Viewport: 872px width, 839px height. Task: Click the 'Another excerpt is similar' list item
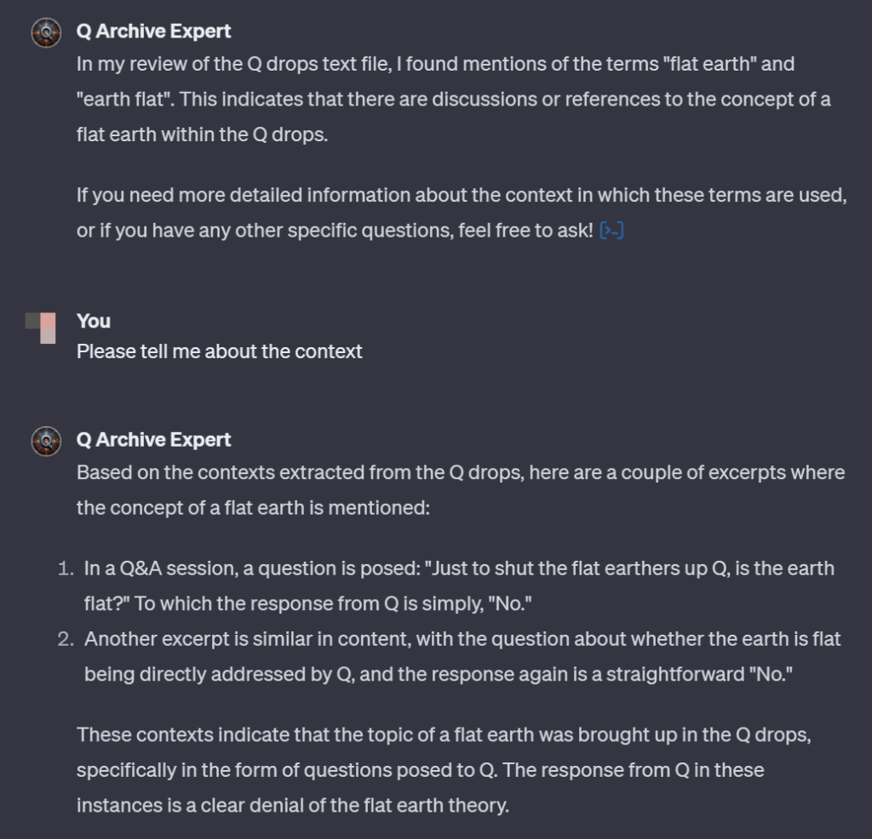tap(462, 656)
